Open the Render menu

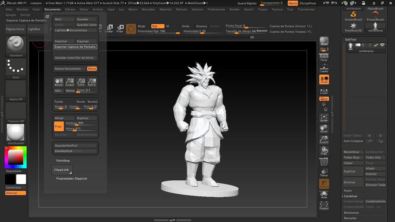pyautogui.click(x=235, y=9)
